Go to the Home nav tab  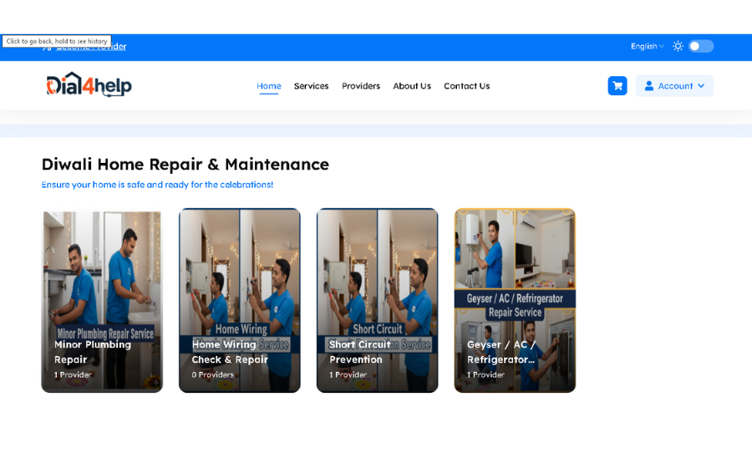click(x=268, y=86)
